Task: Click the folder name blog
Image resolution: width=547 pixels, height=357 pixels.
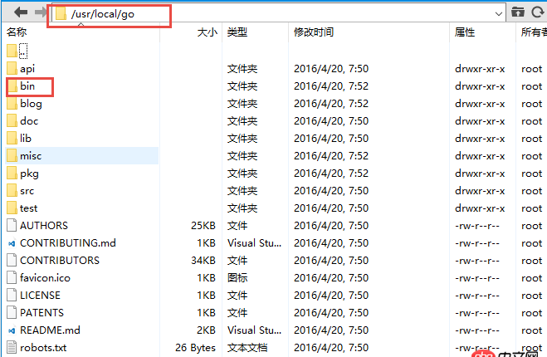Action: point(31,104)
